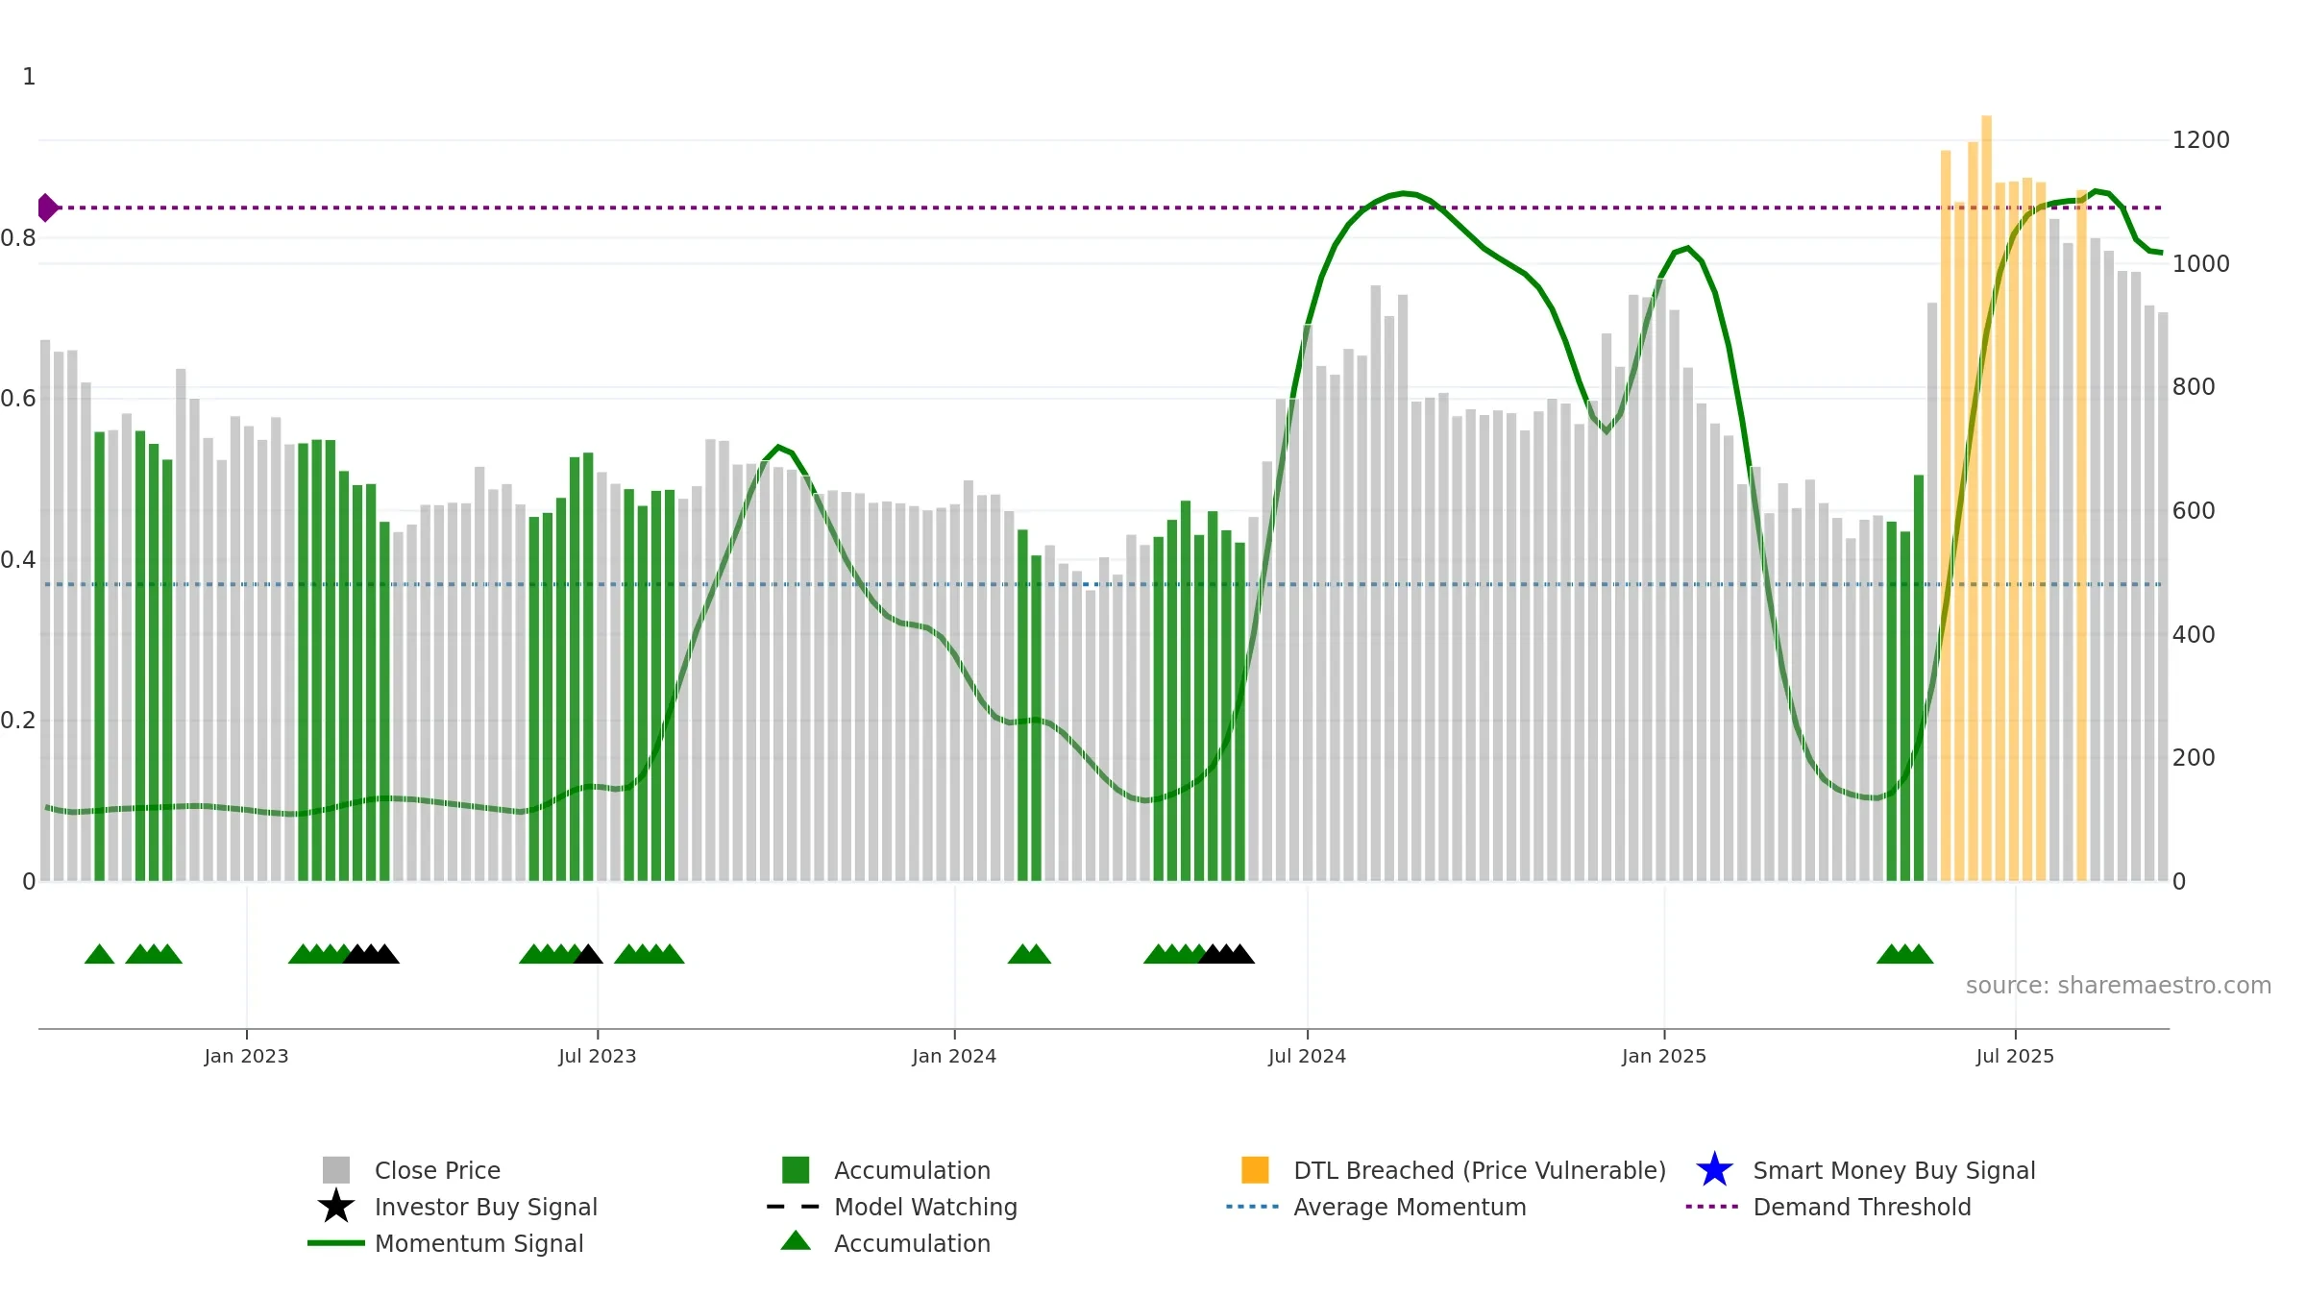The height and width of the screenshot is (1297, 2306).
Task: Click the tallest orange bar near Jul 2025
Action: click(1986, 498)
